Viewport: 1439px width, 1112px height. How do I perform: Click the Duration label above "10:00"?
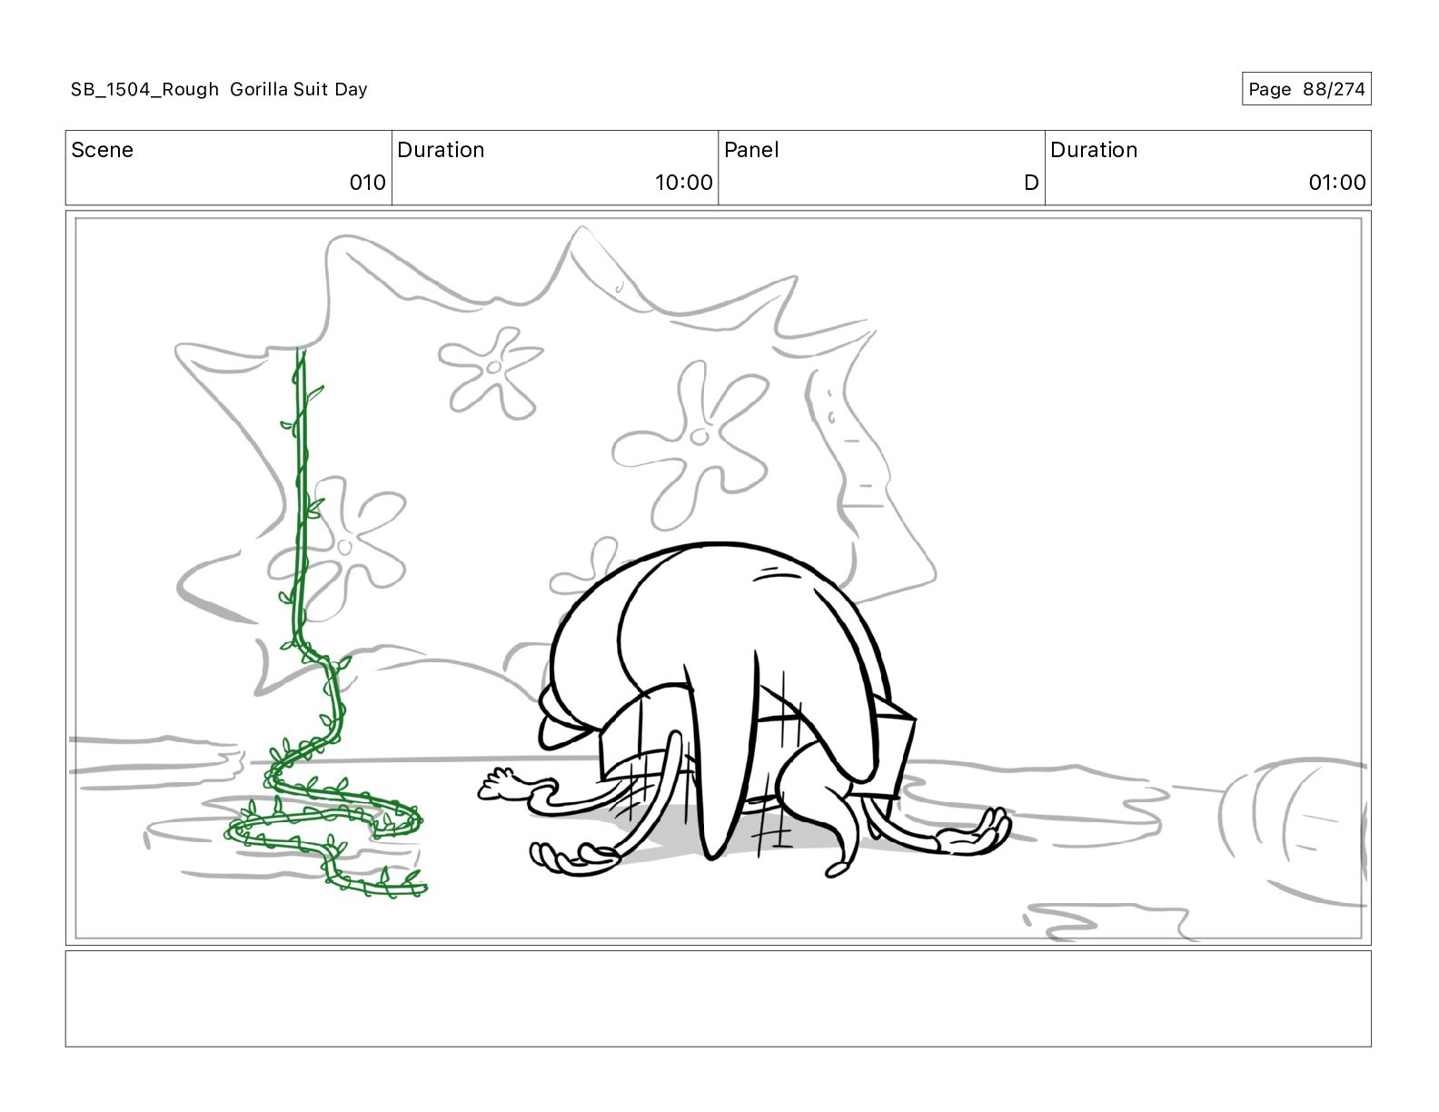pyautogui.click(x=441, y=150)
